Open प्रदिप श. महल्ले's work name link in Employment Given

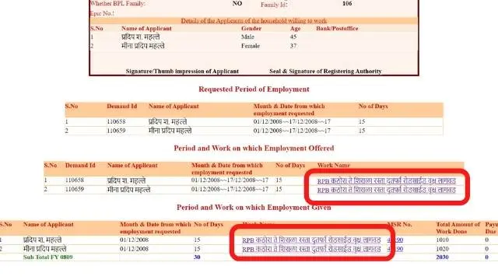tap(311, 240)
